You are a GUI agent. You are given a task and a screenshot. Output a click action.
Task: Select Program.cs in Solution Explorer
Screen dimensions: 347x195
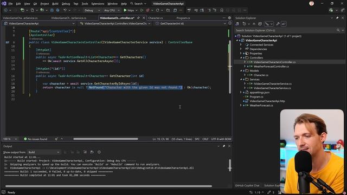[x=256, y=97]
